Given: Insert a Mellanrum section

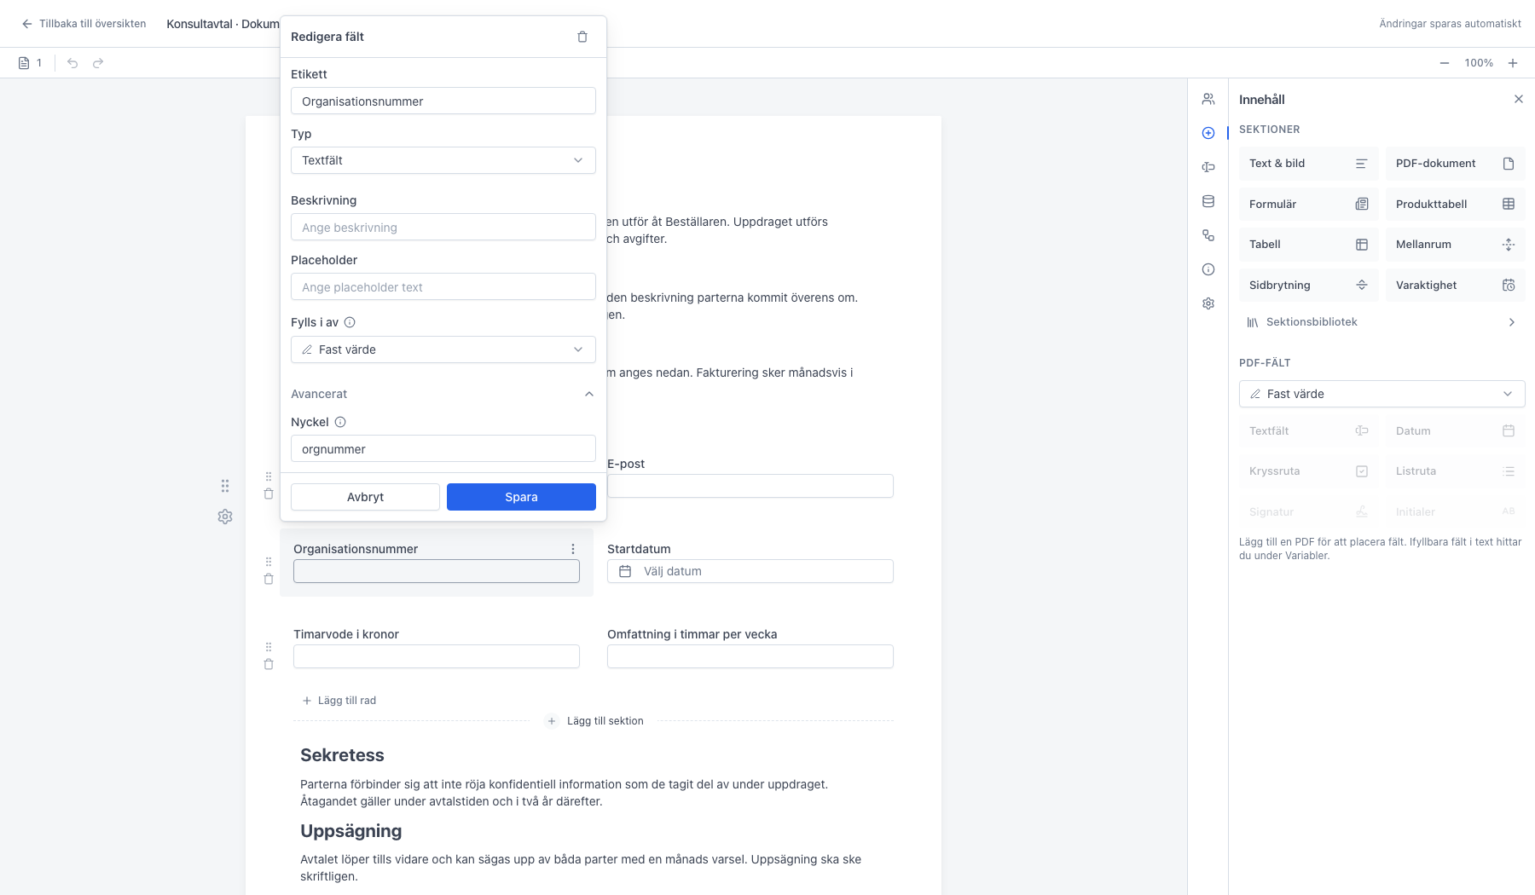Looking at the screenshot, I should (1456, 245).
